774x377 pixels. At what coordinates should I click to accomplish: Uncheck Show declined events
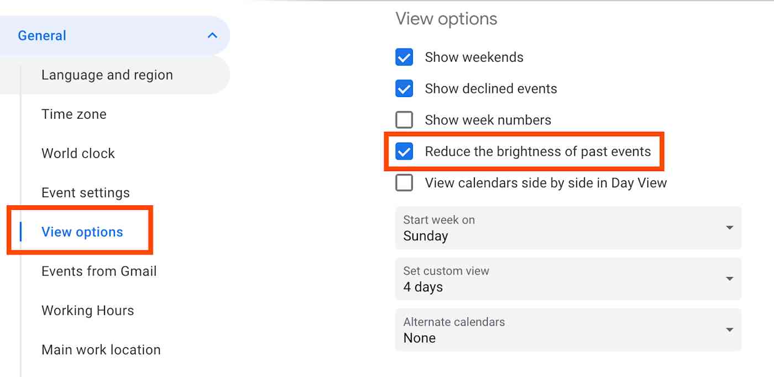tap(404, 88)
